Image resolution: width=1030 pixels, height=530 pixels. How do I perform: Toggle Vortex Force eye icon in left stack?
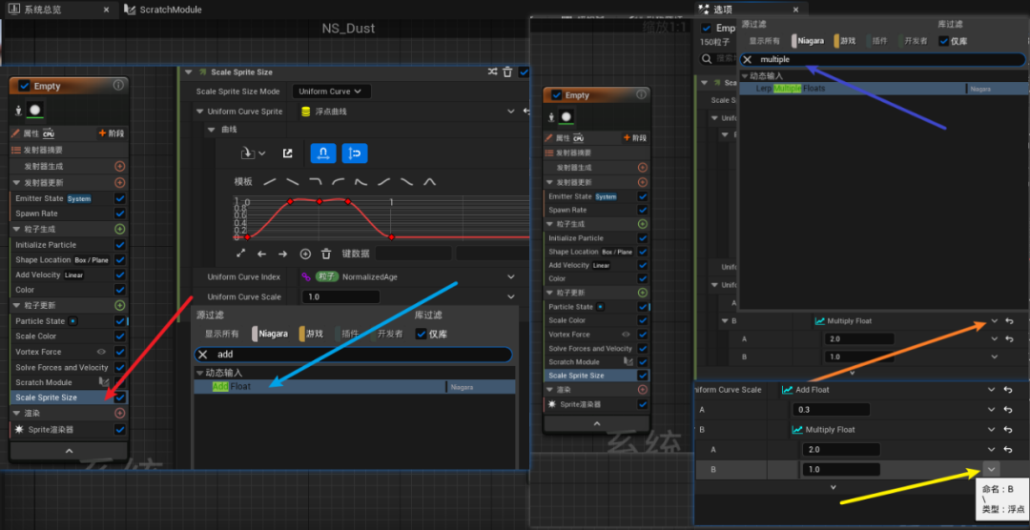tap(101, 352)
